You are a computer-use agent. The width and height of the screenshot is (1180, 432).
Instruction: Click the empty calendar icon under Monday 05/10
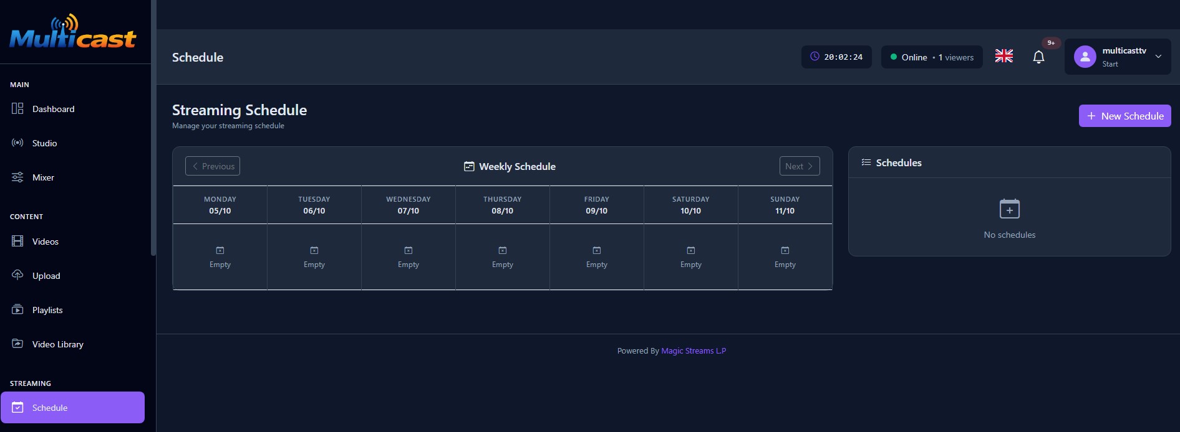pos(220,250)
